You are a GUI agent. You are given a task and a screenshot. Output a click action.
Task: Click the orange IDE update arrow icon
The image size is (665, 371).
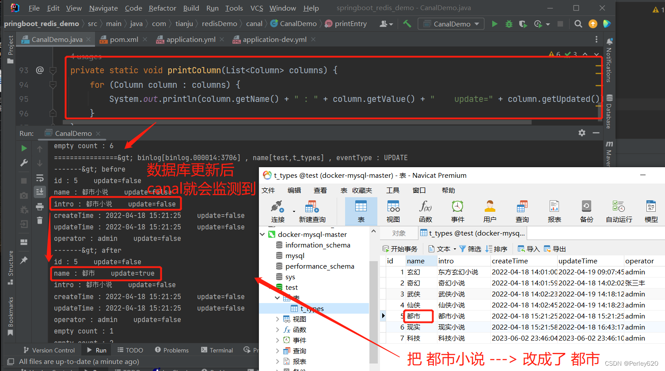[x=593, y=24]
